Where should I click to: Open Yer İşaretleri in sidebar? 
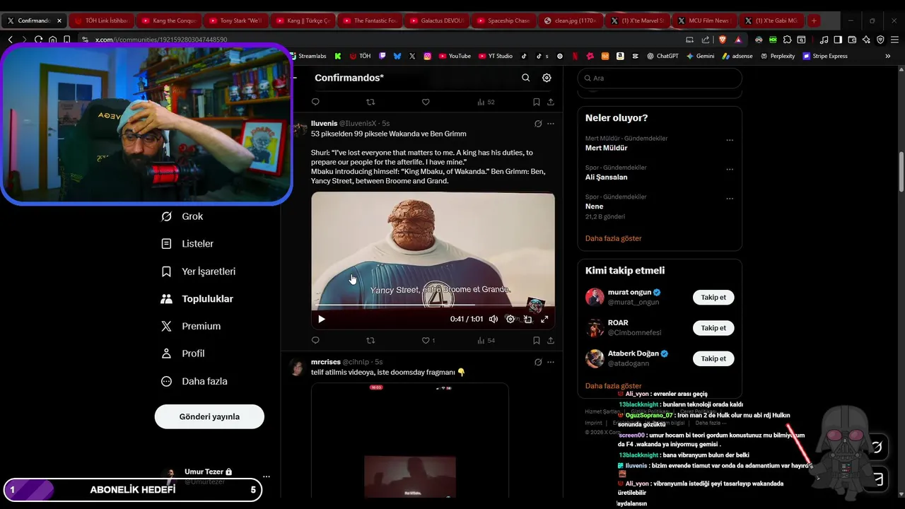pos(199,271)
